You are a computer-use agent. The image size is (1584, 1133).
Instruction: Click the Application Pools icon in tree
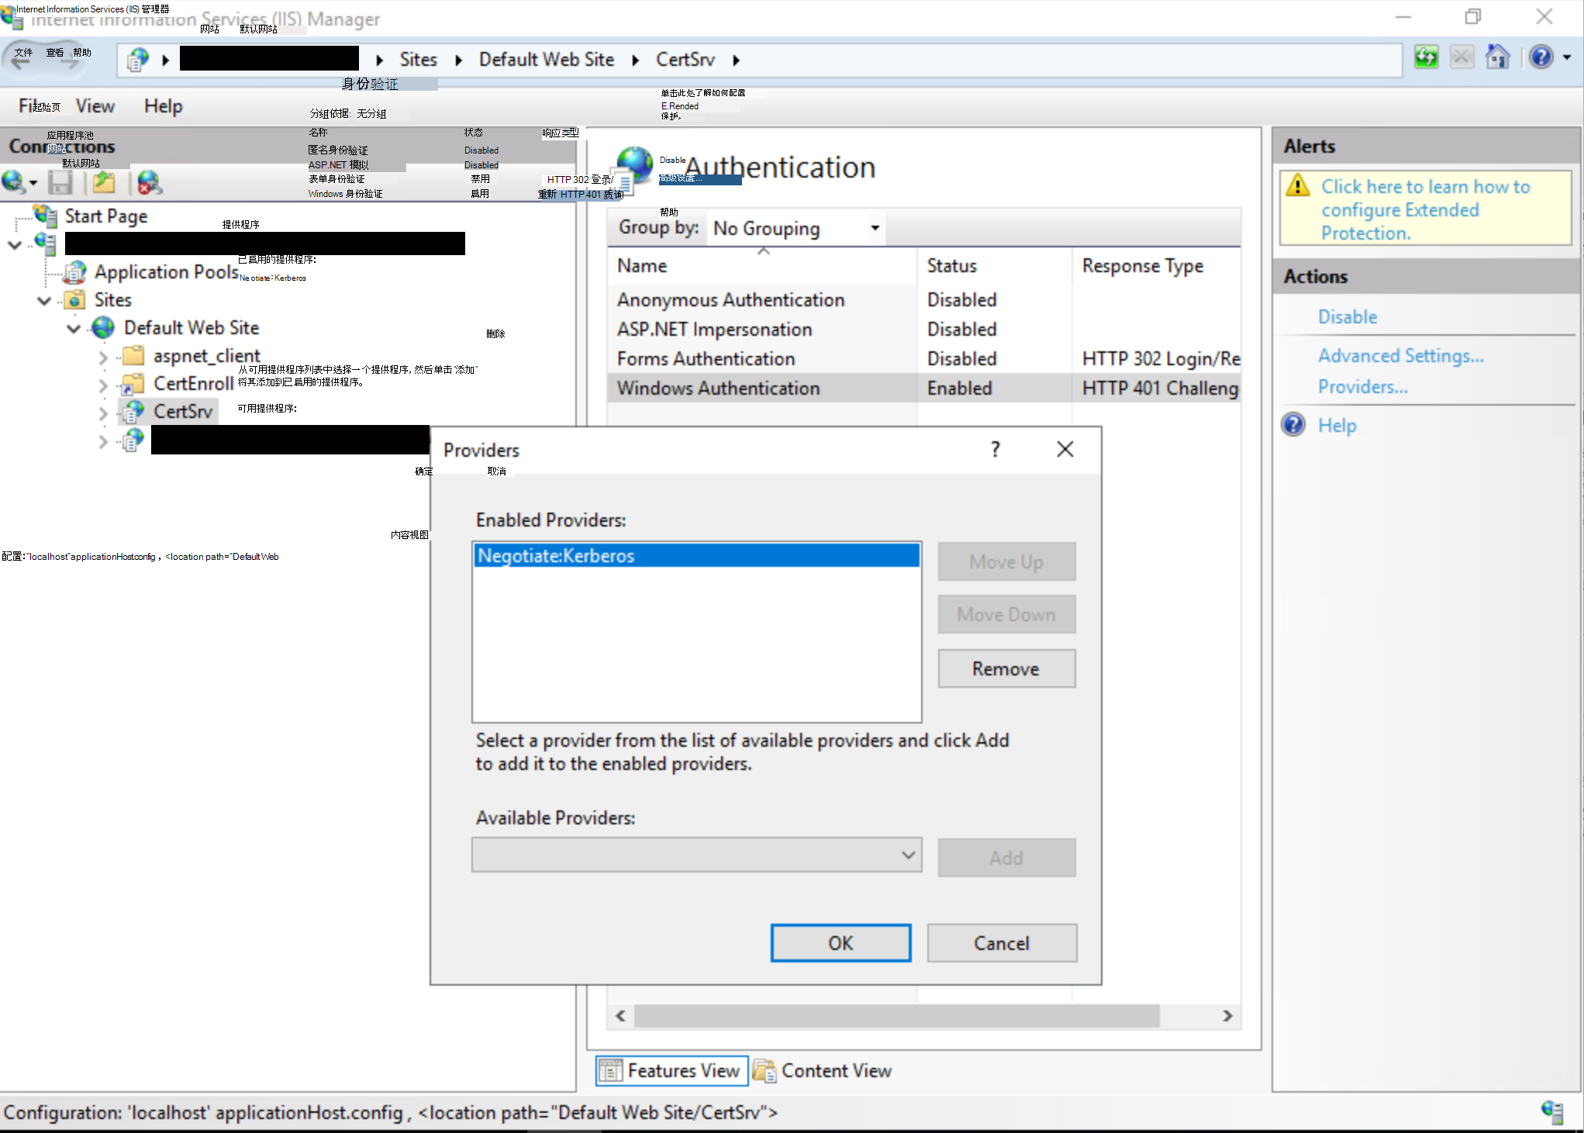point(75,272)
